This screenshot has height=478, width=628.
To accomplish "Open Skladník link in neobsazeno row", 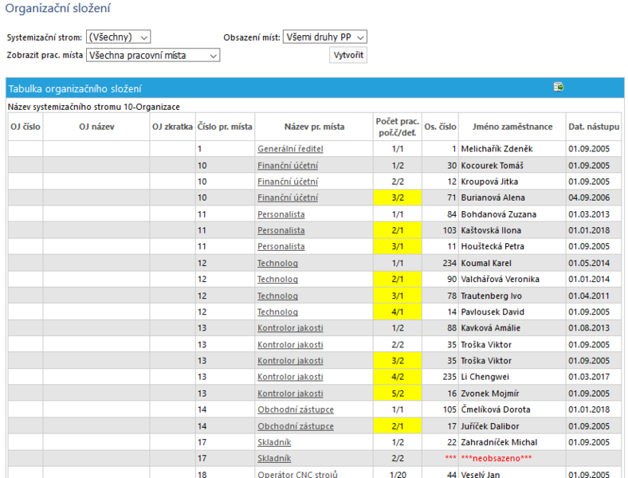I will pos(274,458).
